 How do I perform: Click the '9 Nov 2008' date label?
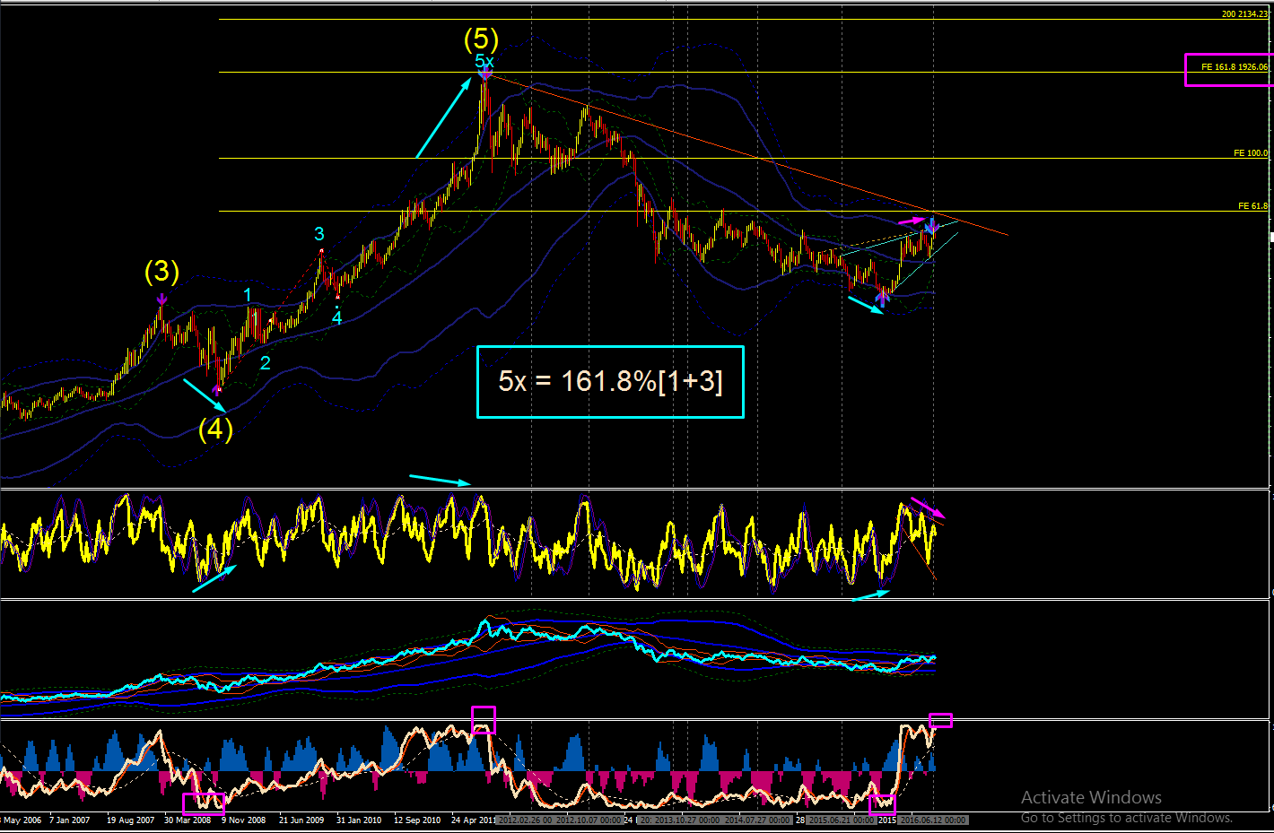244,820
